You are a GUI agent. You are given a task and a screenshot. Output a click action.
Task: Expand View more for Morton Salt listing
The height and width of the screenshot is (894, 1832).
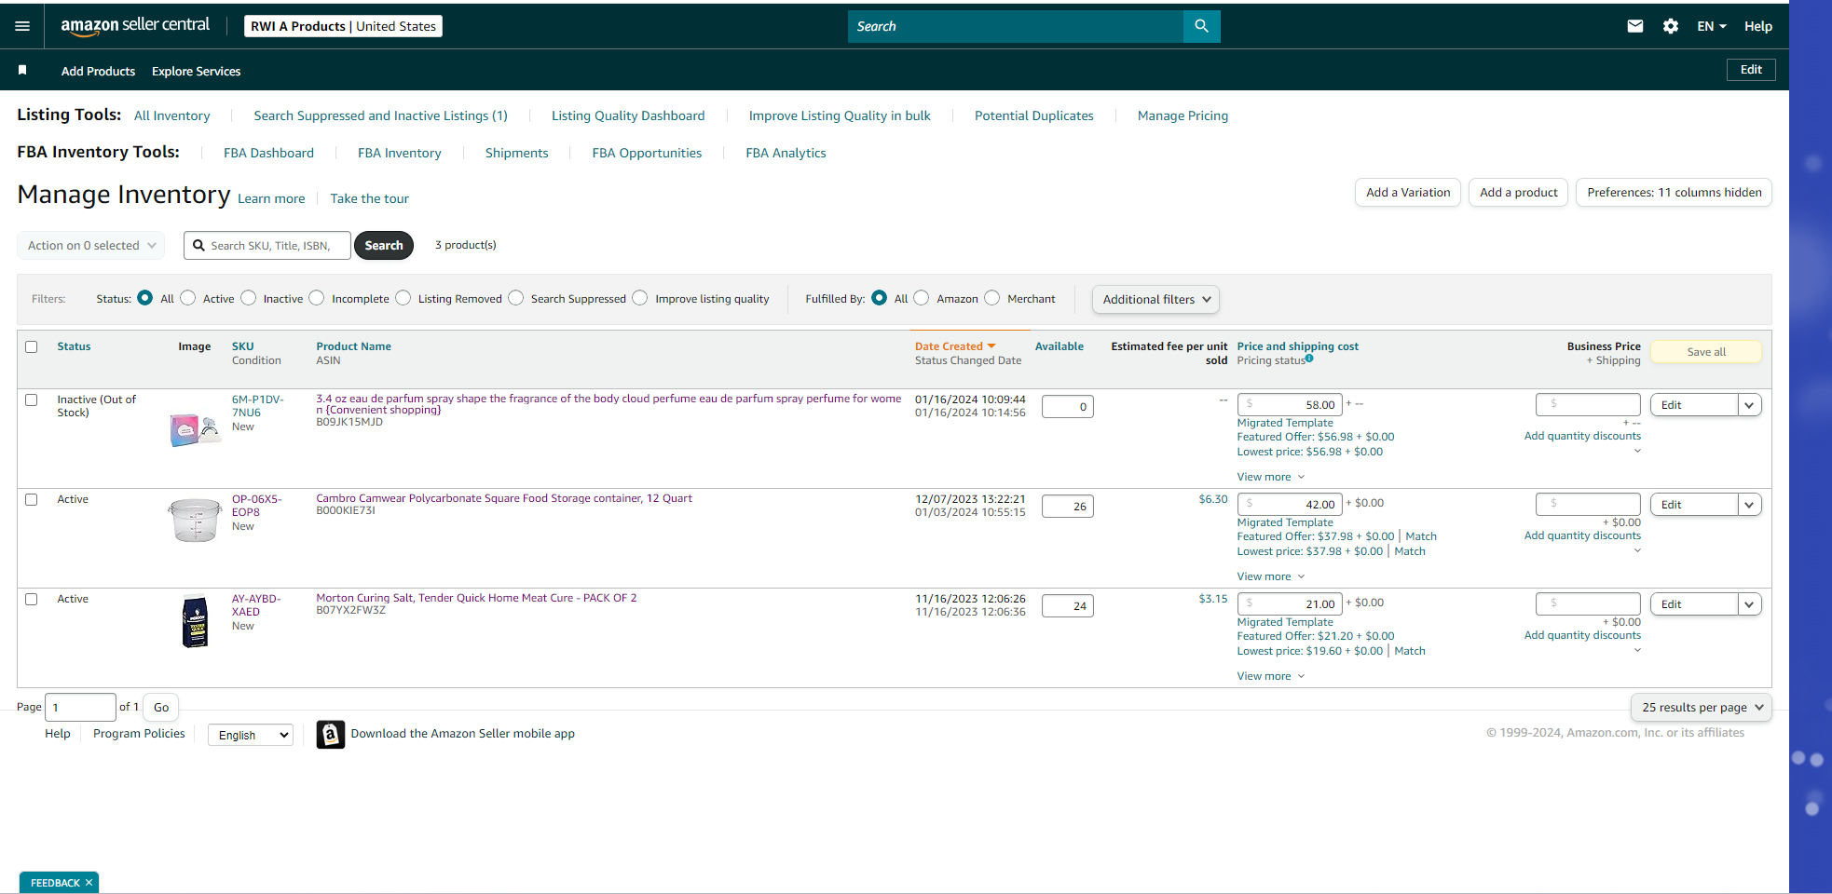(1270, 676)
